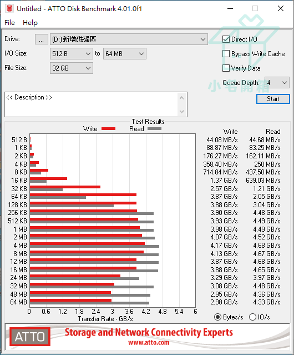Image resolution: width=294 pixels, height=355 pixels.
Task: Open the File menu
Action: tap(10, 23)
